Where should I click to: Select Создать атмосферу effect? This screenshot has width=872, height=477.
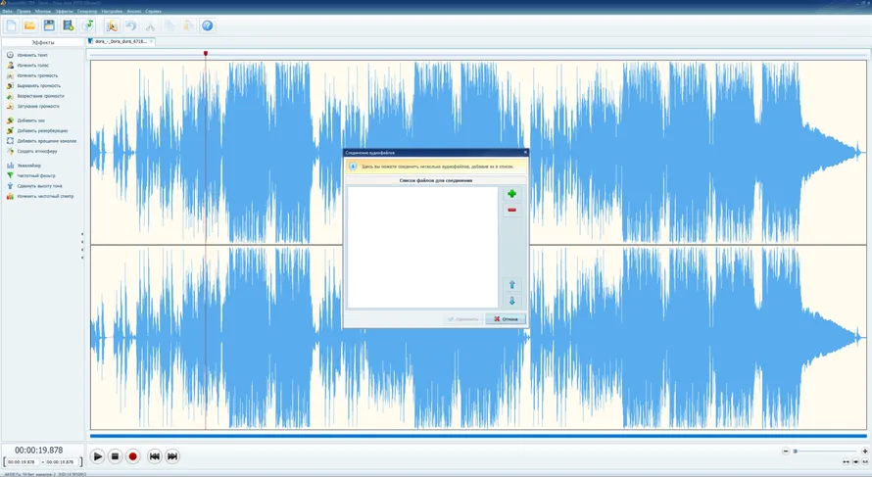[x=31, y=151]
